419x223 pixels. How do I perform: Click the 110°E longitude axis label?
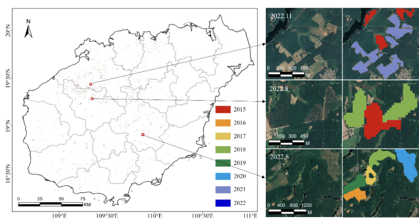click(154, 216)
